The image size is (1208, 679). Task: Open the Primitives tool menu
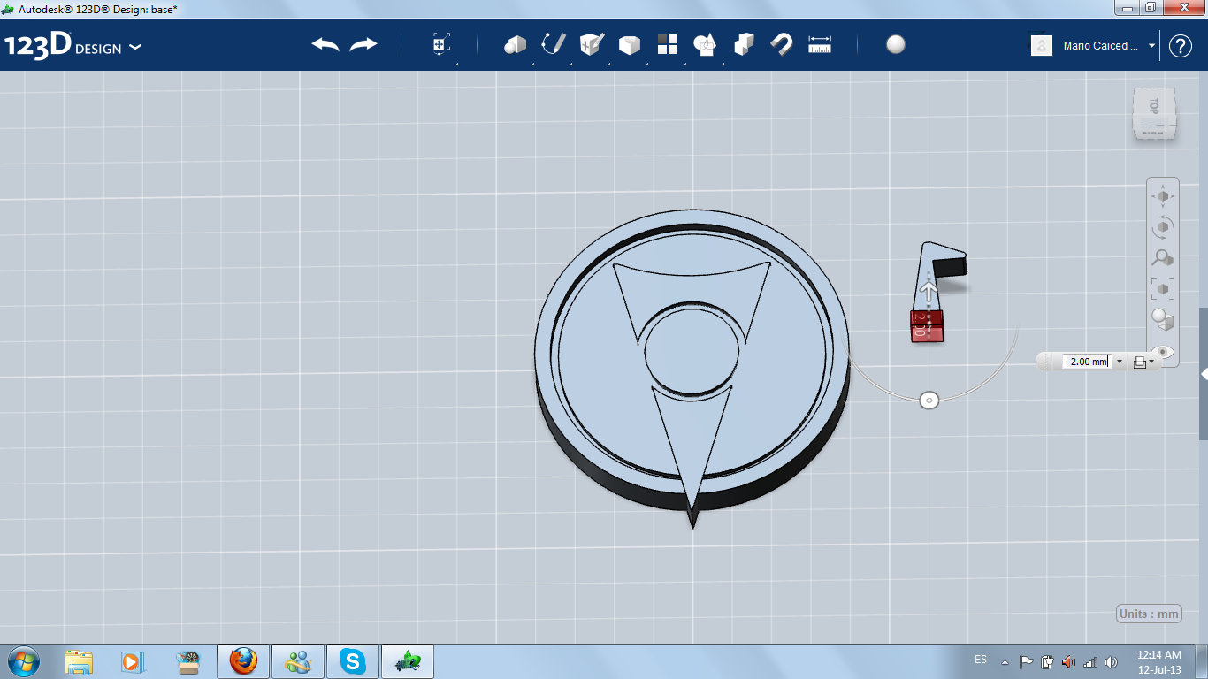[515, 45]
